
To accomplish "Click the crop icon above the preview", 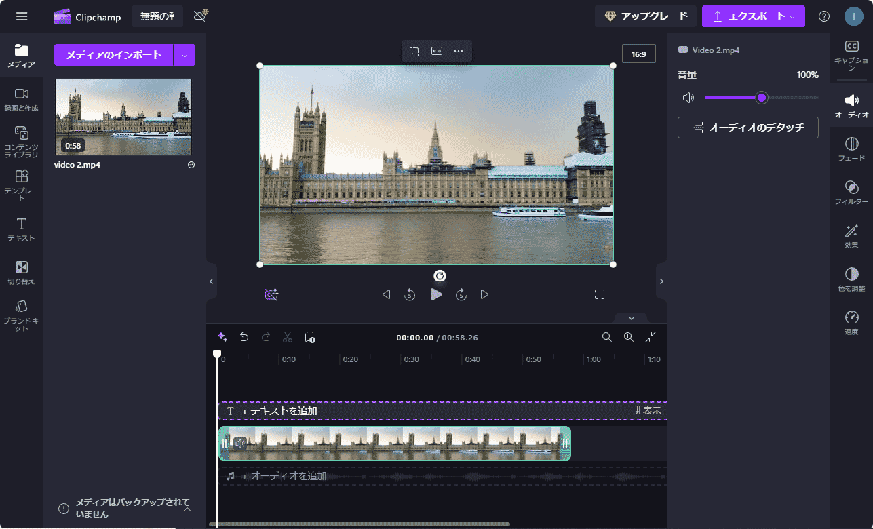I will click(x=414, y=50).
